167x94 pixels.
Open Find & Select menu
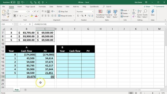[145, 14]
